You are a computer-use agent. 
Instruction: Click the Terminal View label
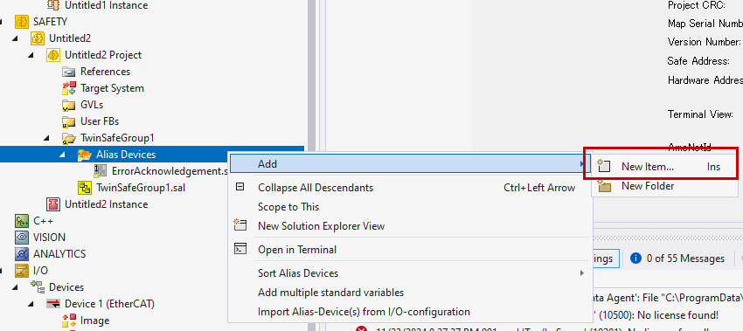700,114
